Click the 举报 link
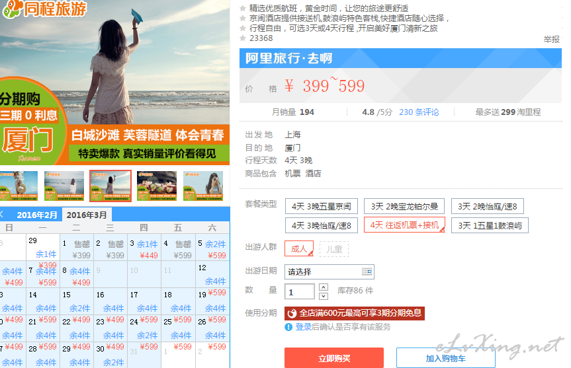Viewport: 571px width, 368px height. coord(551,39)
